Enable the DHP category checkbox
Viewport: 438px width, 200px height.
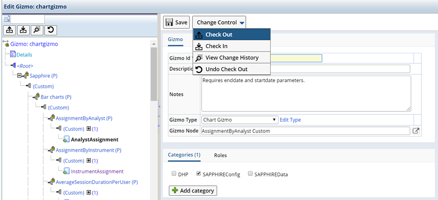coord(174,174)
